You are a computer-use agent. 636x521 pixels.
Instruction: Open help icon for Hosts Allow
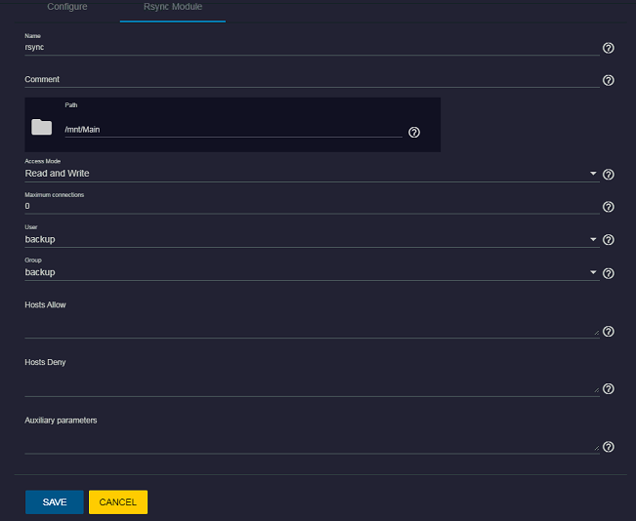(608, 331)
